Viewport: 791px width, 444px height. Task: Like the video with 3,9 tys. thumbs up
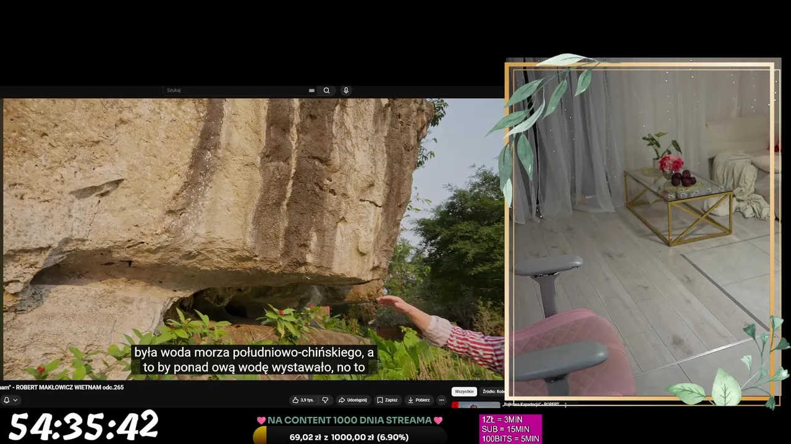point(303,400)
